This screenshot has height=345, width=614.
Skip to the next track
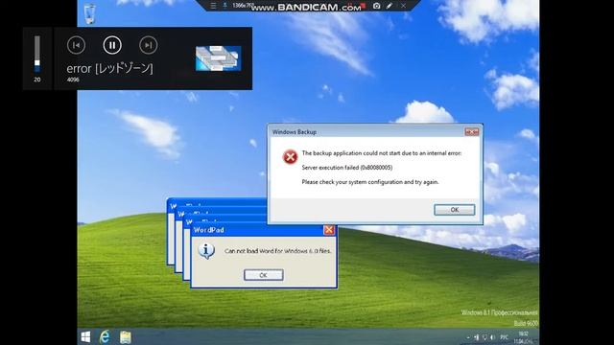click(x=149, y=45)
